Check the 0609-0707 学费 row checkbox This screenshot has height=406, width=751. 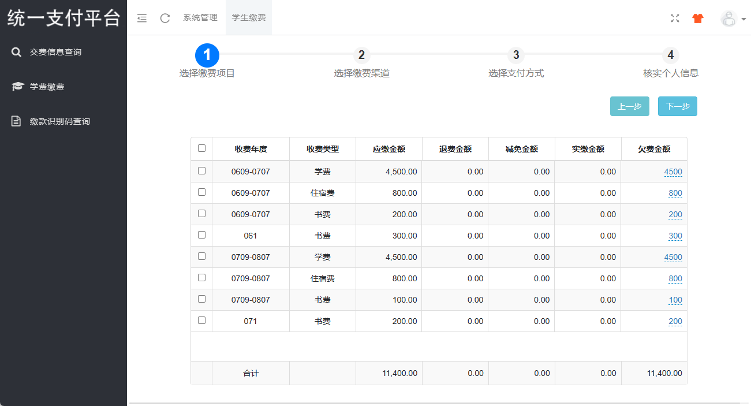[201, 171]
